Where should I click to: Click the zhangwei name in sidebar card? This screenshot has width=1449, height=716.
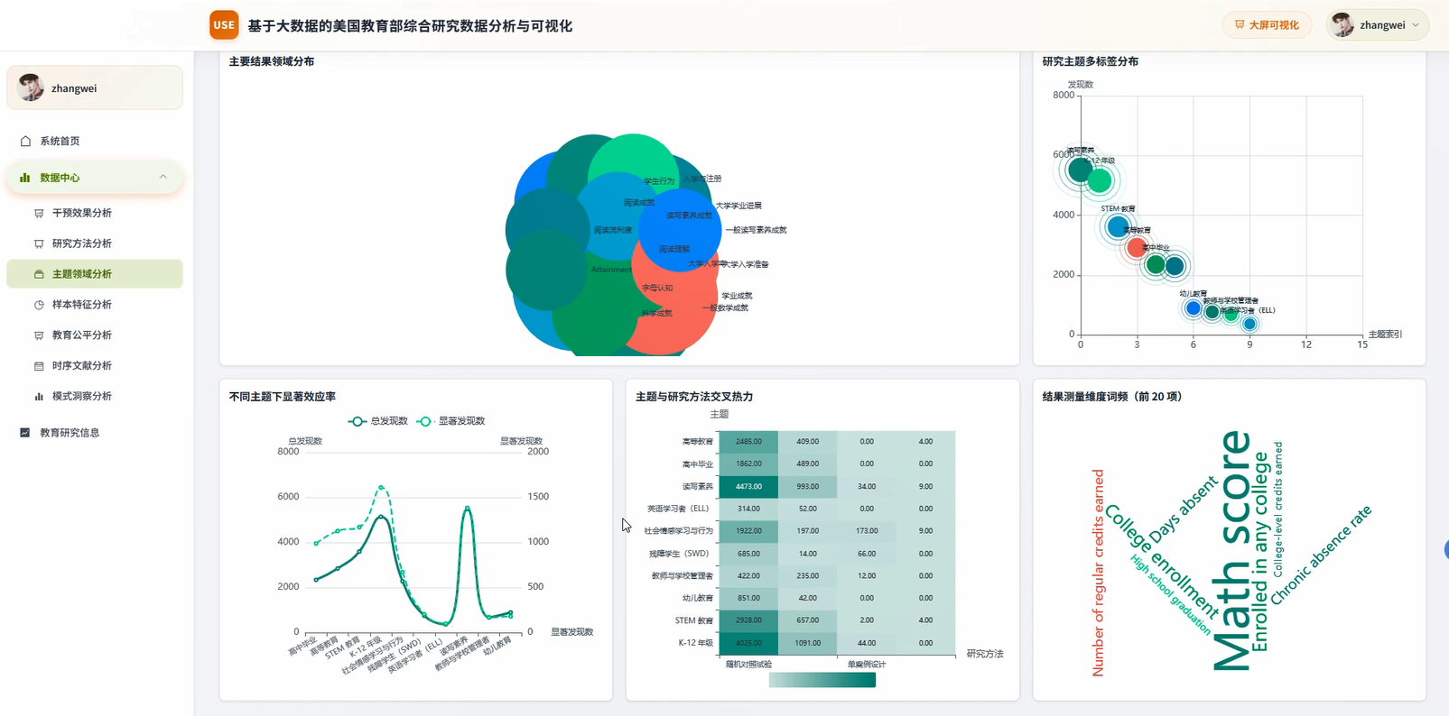74,88
